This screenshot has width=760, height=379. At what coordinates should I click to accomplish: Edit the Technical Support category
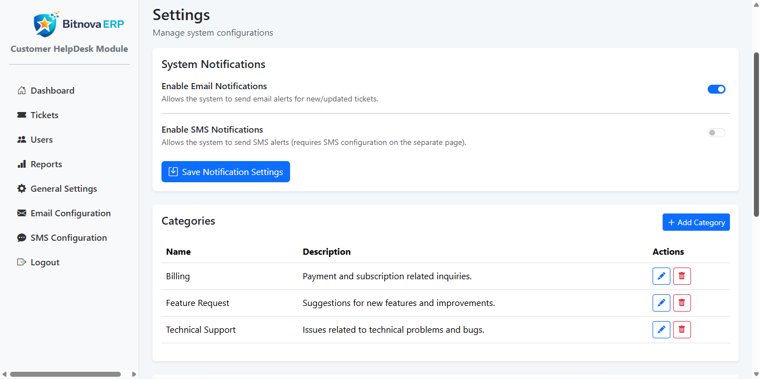coord(661,330)
